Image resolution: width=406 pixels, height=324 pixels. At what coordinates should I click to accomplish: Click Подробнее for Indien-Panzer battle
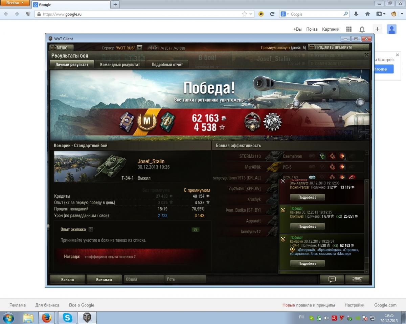[x=307, y=197]
